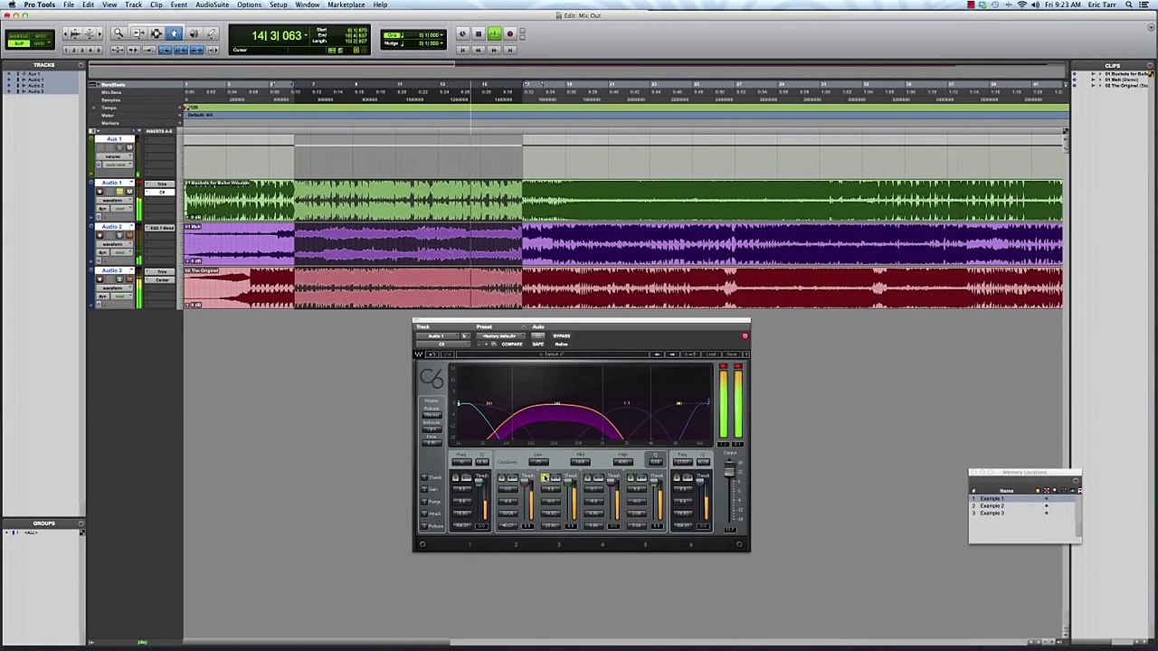Open the factory default preset dropdown
This screenshot has width=1158, height=651.
[501, 336]
